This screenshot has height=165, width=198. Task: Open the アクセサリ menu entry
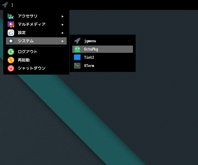[x=36, y=16]
